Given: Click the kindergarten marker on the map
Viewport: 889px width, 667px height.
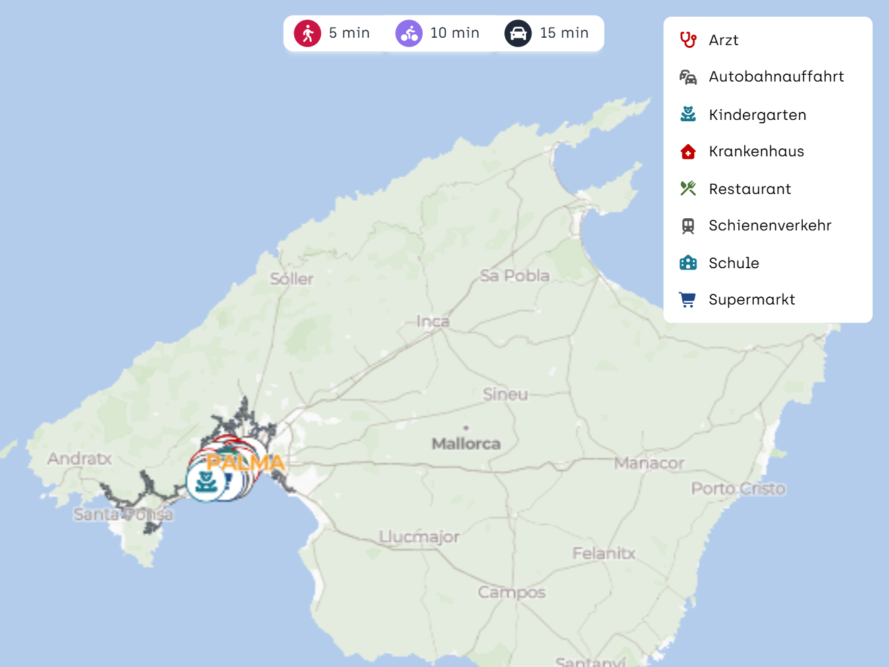Looking at the screenshot, I should pyautogui.click(x=206, y=482).
